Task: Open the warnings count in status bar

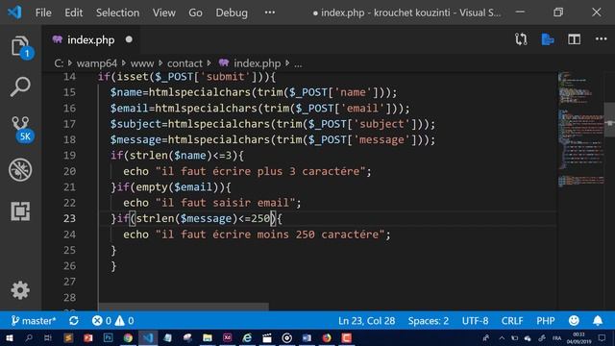Action: pyautogui.click(x=125, y=321)
